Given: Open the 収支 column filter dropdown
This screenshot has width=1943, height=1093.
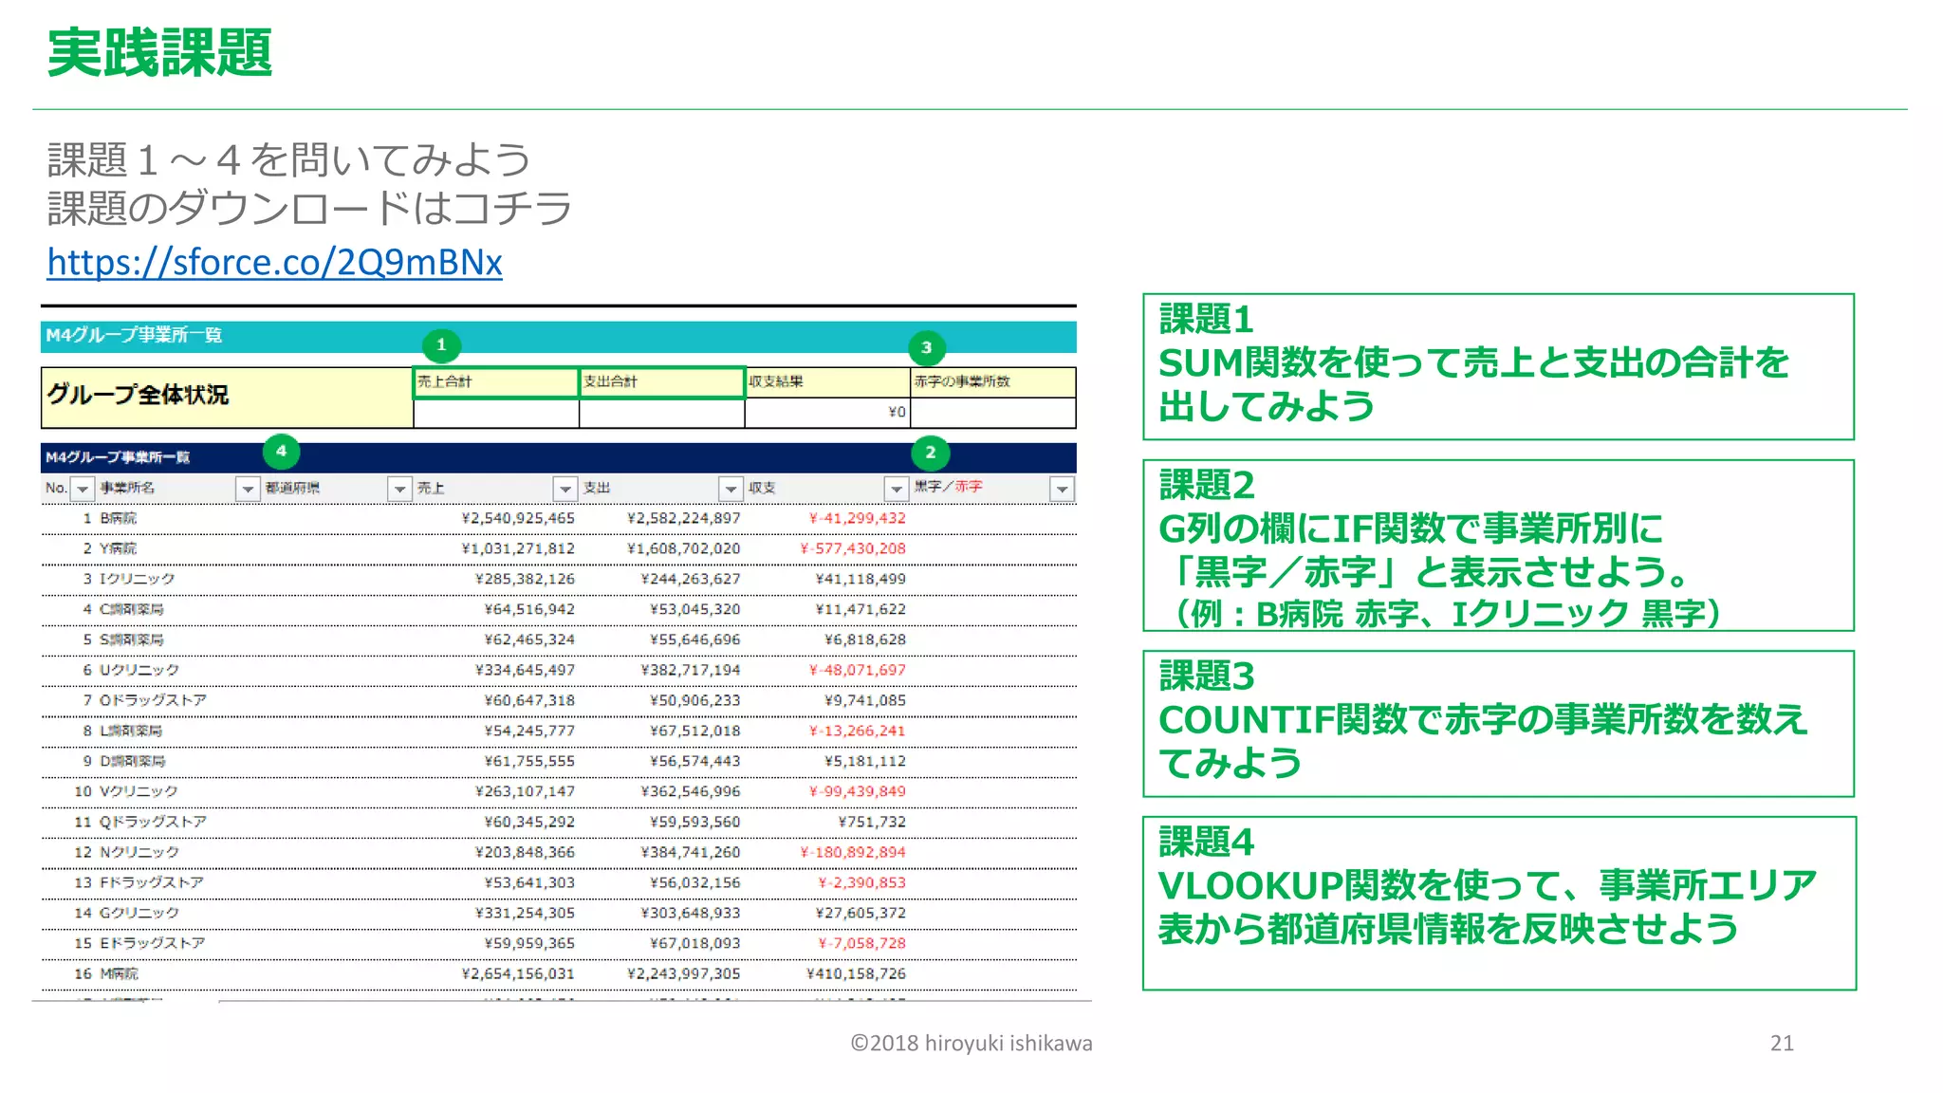Looking at the screenshot, I should click(897, 489).
